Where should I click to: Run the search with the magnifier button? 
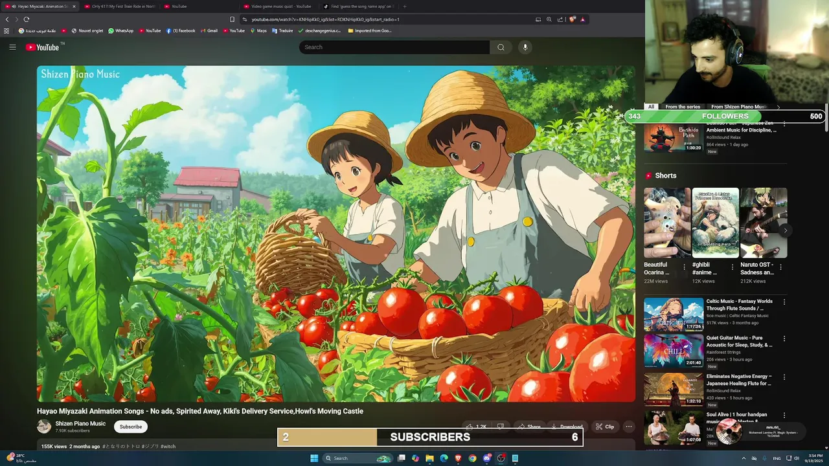coord(501,47)
